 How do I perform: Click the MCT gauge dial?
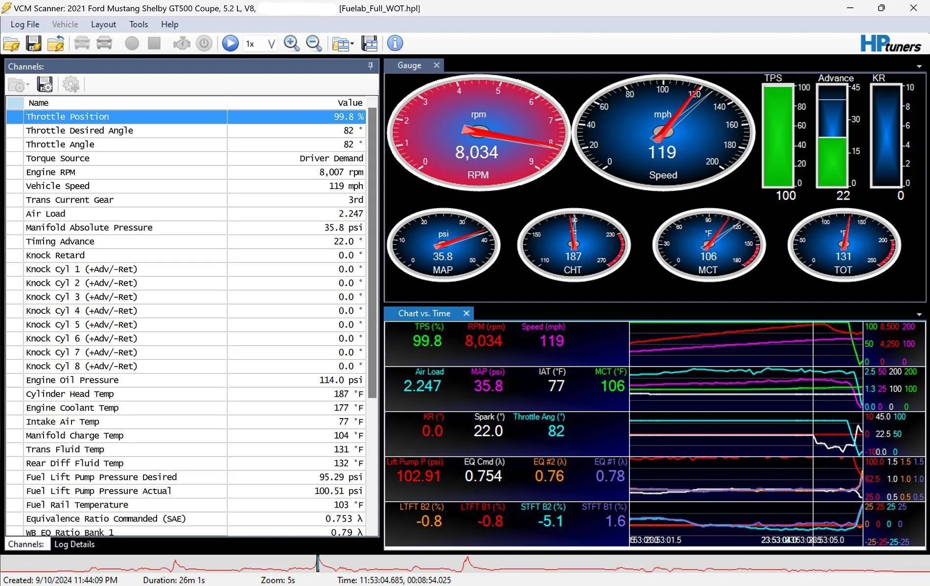[x=709, y=245]
